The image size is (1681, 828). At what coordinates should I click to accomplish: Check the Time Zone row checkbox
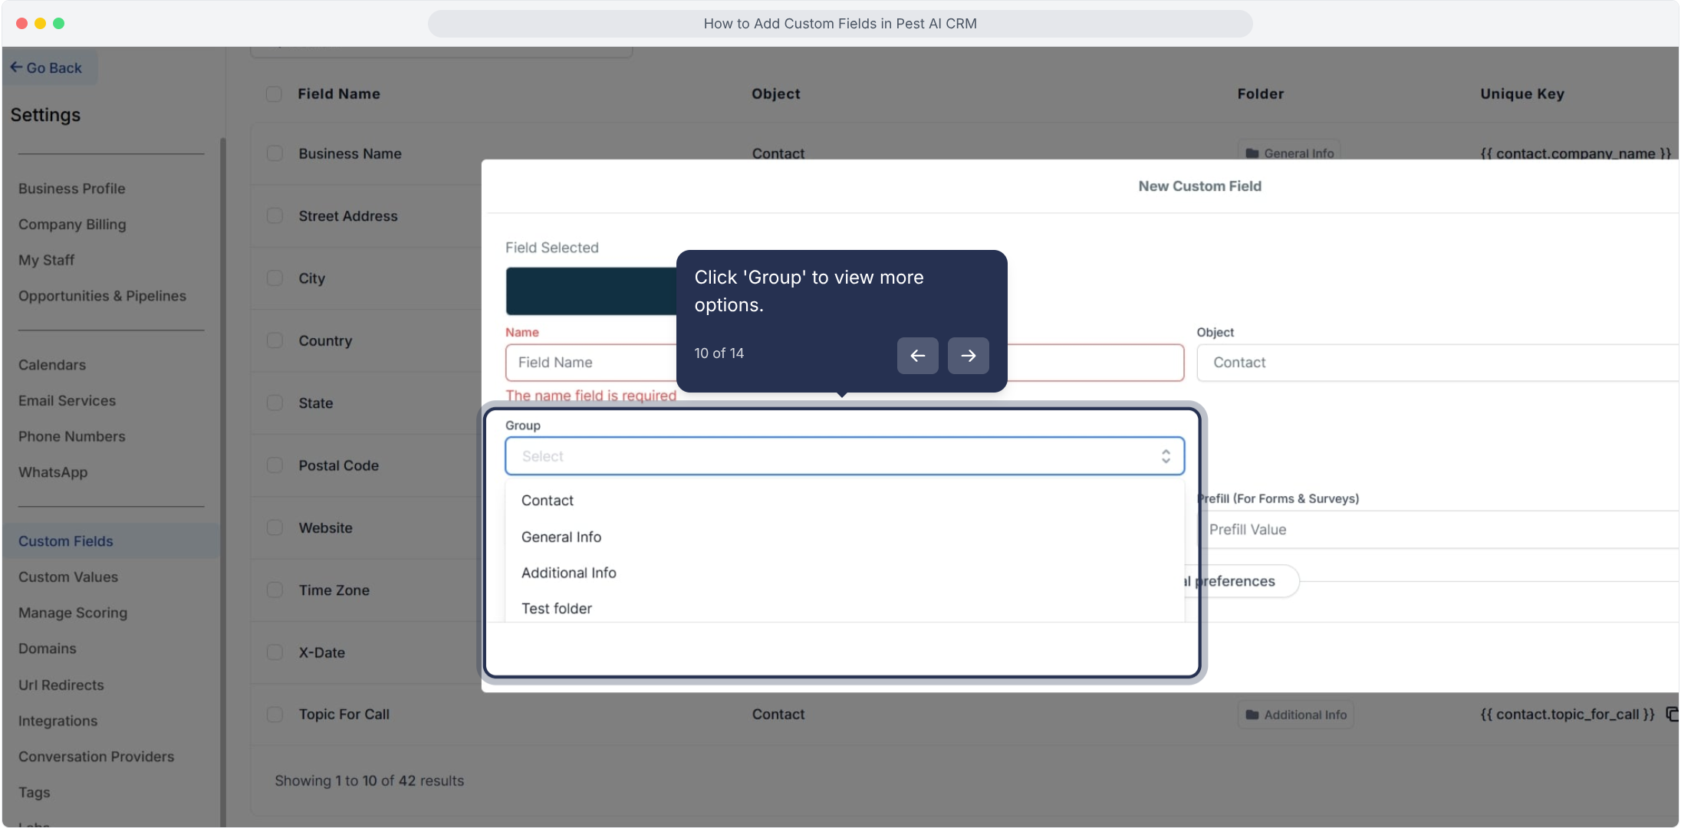(275, 590)
